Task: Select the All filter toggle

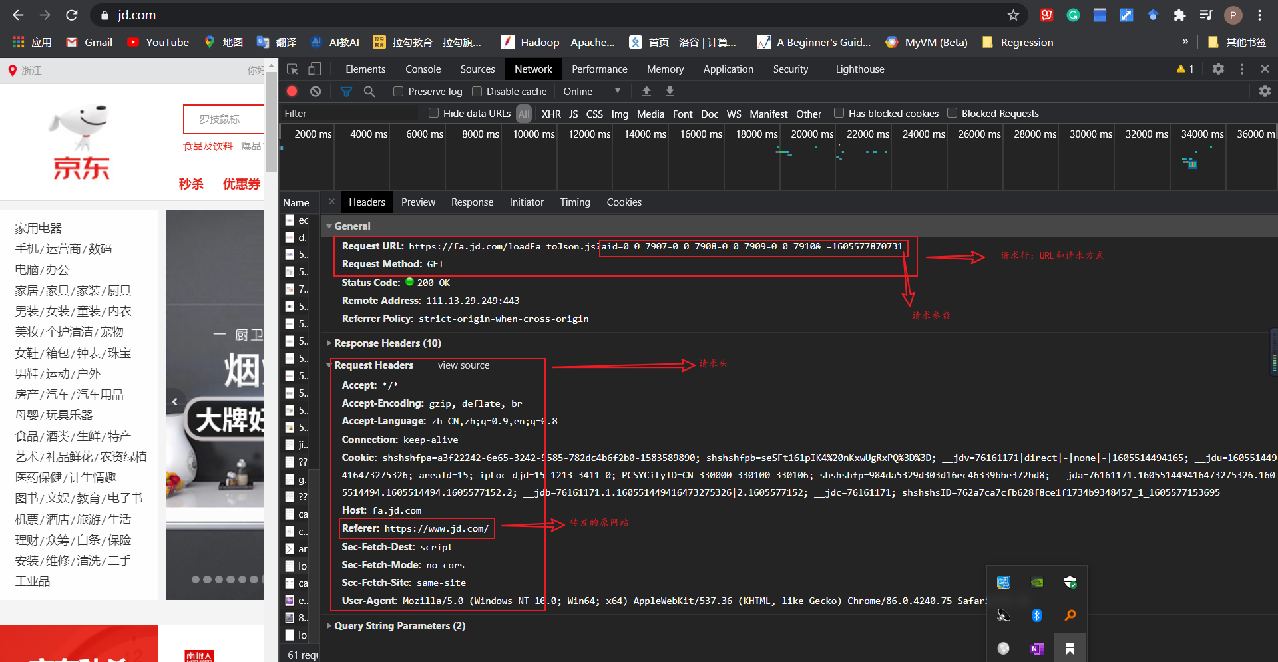Action: pyautogui.click(x=524, y=114)
